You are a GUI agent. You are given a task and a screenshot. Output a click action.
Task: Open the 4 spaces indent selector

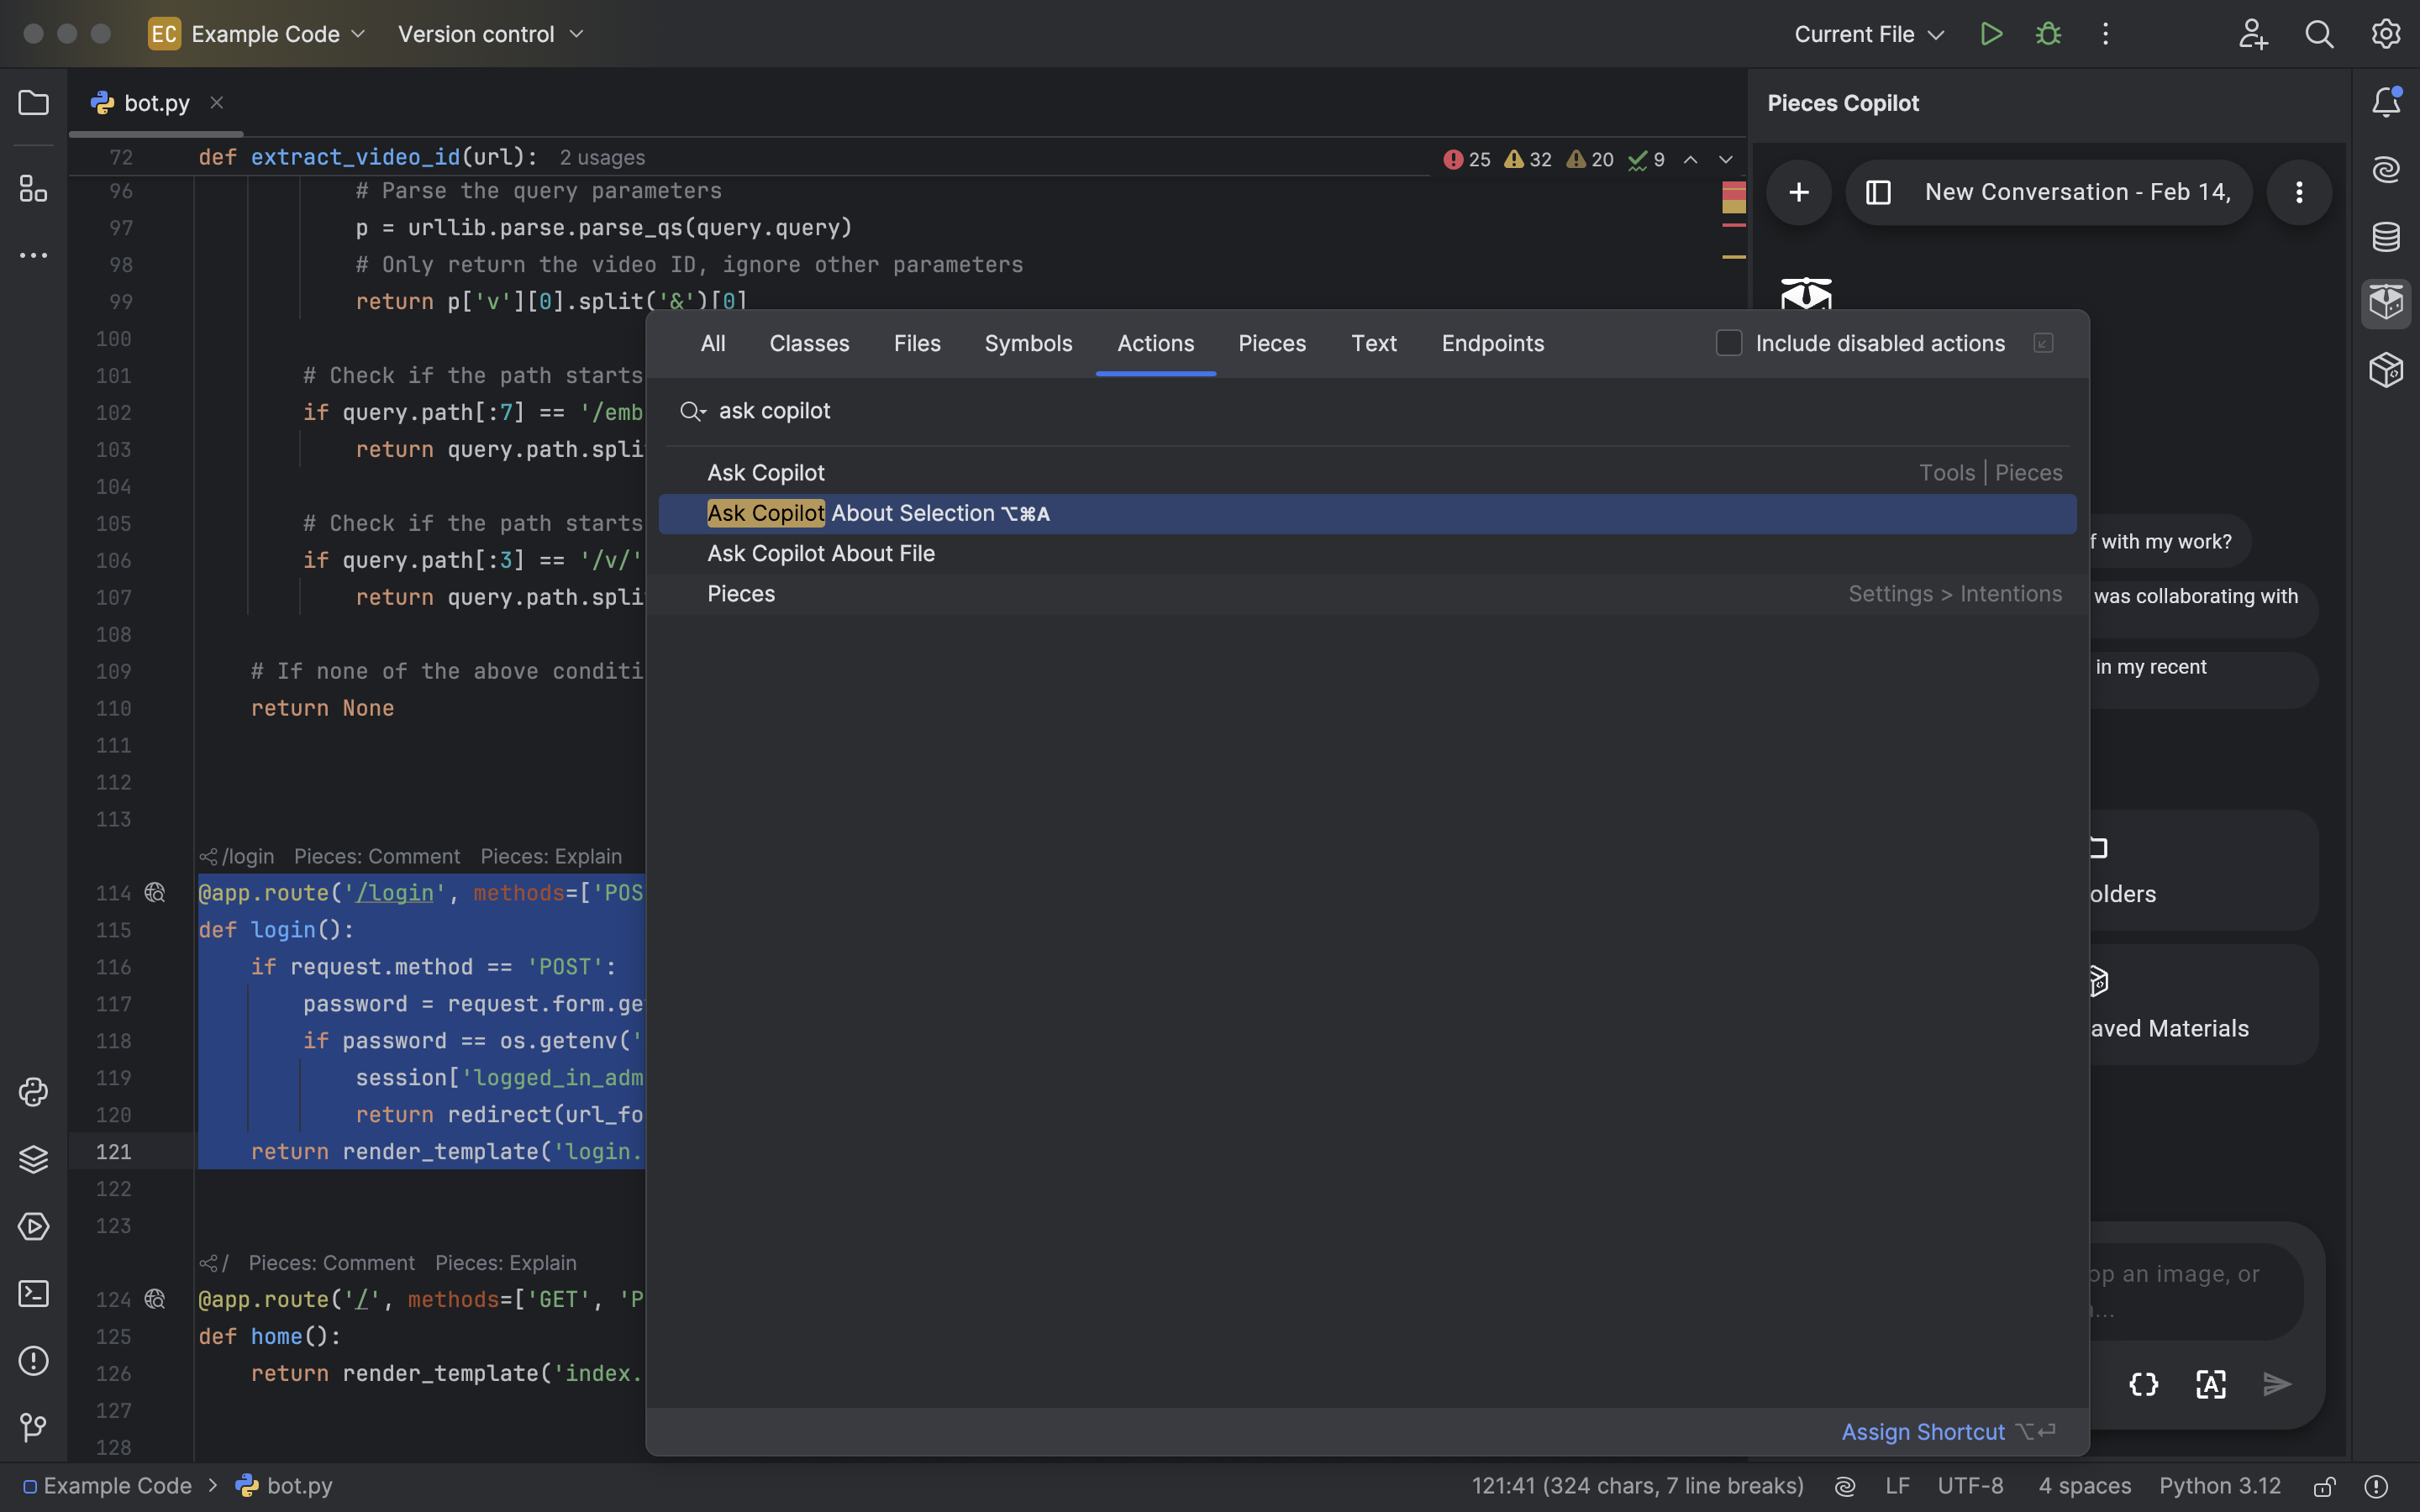(2085, 1486)
